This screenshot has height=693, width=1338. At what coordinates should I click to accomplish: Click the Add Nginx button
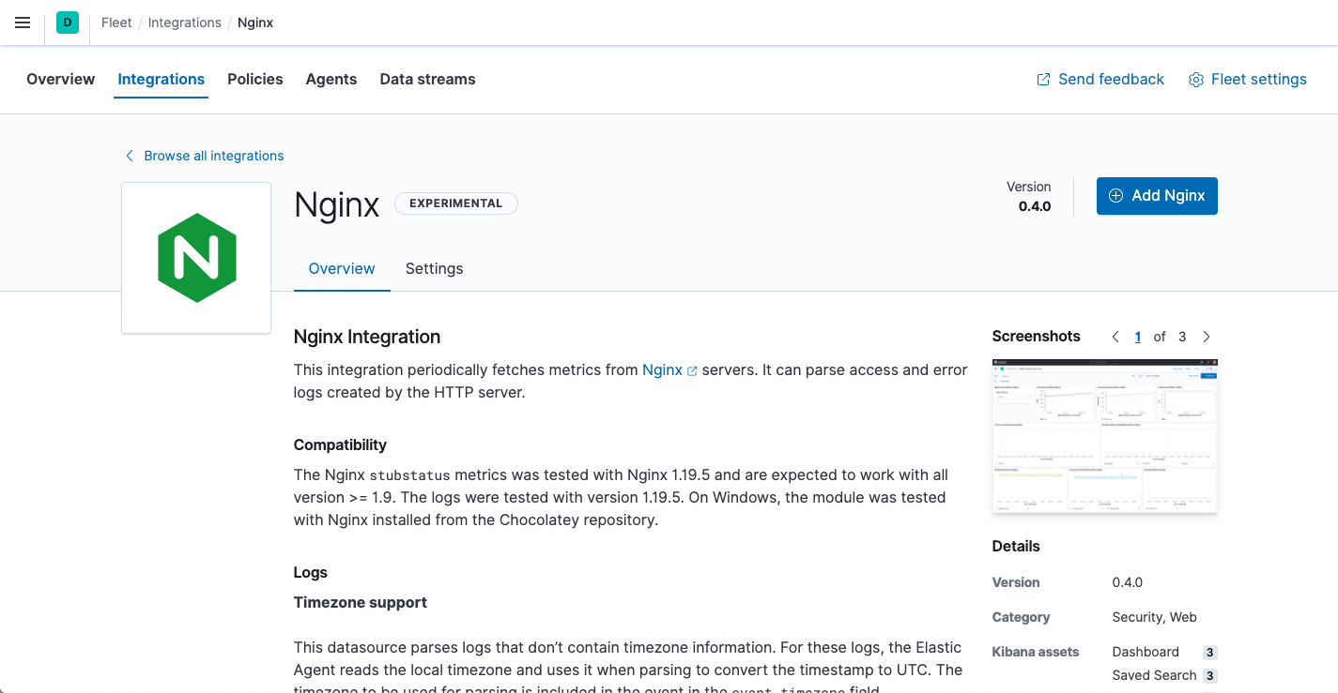[x=1157, y=196]
